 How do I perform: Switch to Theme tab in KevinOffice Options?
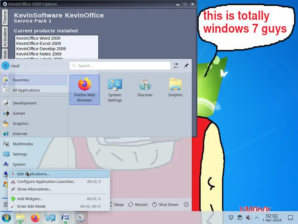pyautogui.click(x=5, y=17)
